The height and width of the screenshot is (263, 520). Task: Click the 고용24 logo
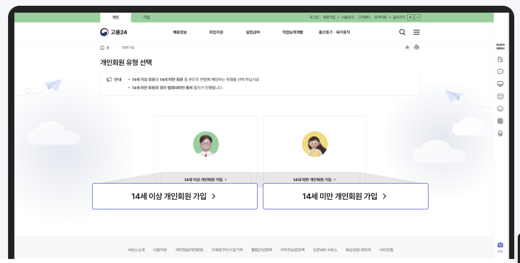113,32
